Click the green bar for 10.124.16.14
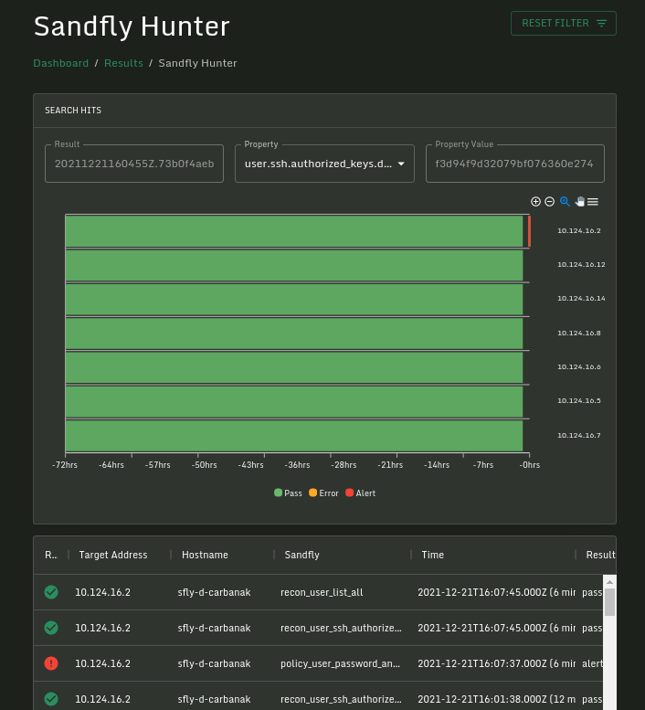 click(x=294, y=300)
